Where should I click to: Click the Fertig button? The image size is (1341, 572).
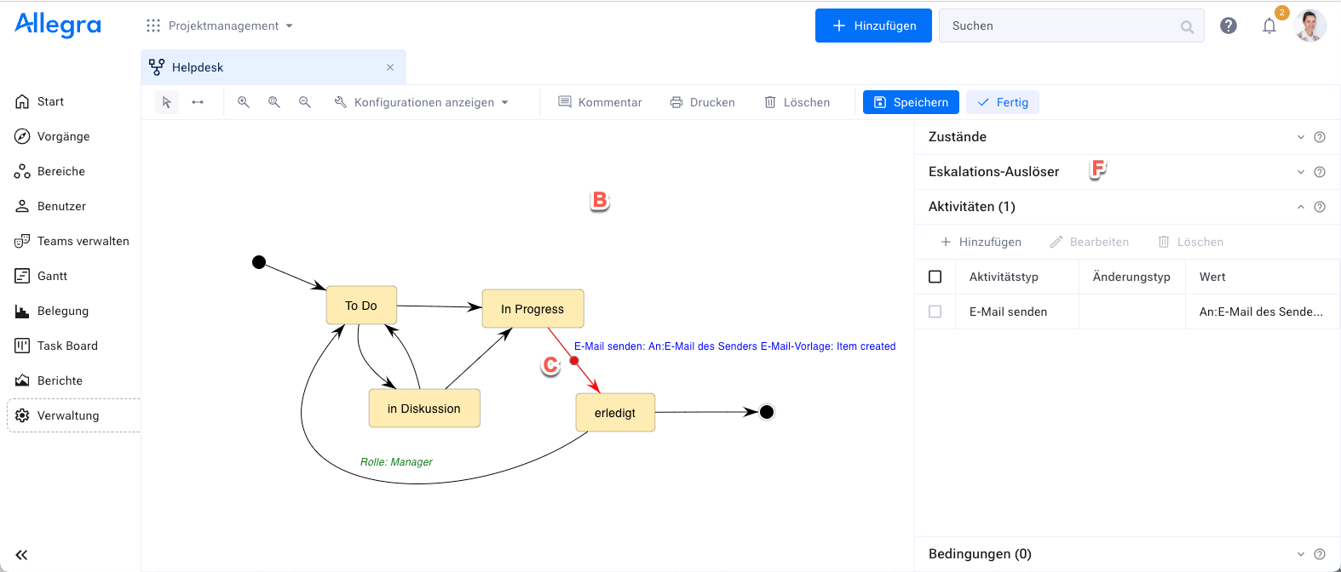click(1003, 102)
